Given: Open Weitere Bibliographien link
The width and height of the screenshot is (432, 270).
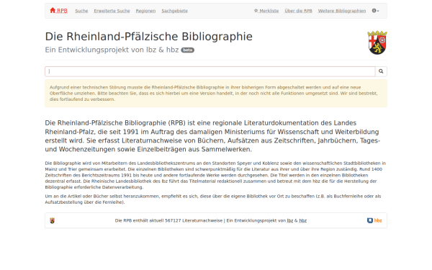Looking at the screenshot, I should (342, 11).
